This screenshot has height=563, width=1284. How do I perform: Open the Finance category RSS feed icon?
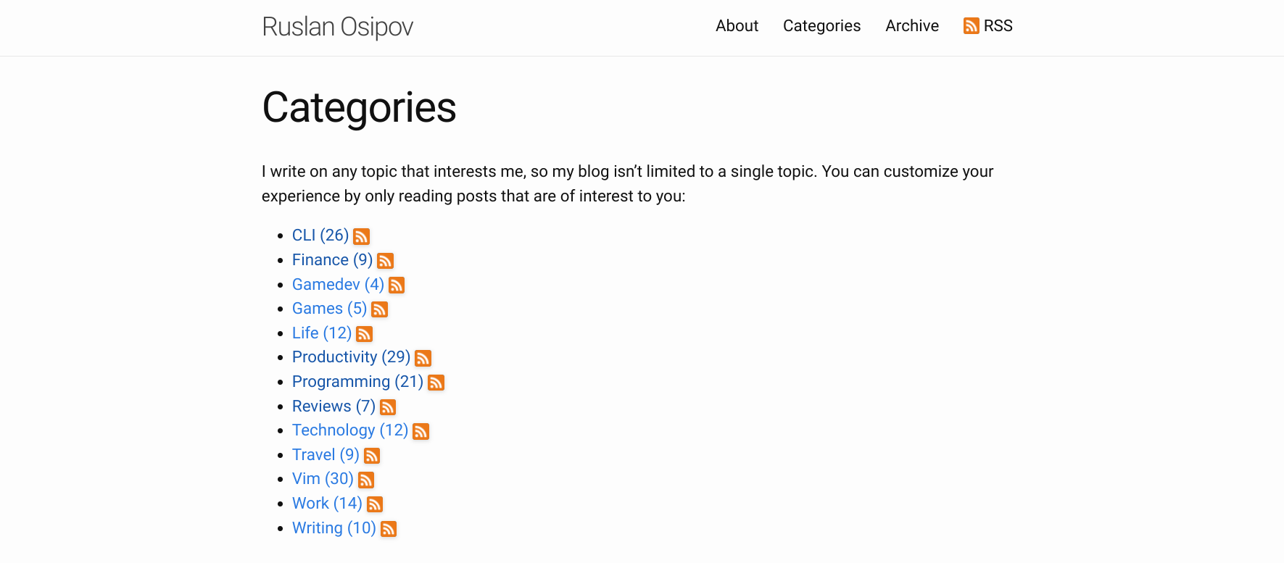point(385,260)
